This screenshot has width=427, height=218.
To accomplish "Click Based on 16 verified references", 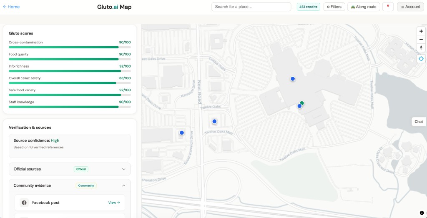I will pyautogui.click(x=38, y=147).
